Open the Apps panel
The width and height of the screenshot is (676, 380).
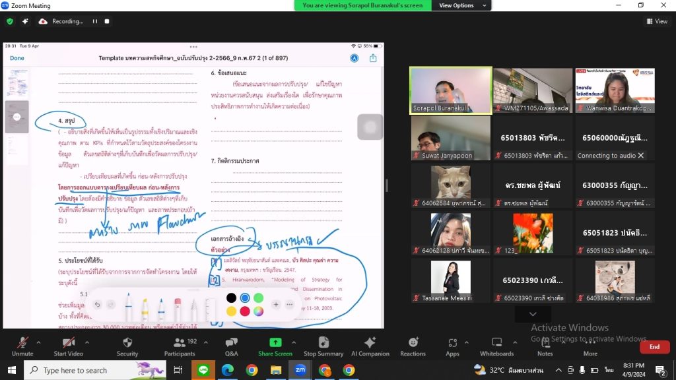point(452,346)
